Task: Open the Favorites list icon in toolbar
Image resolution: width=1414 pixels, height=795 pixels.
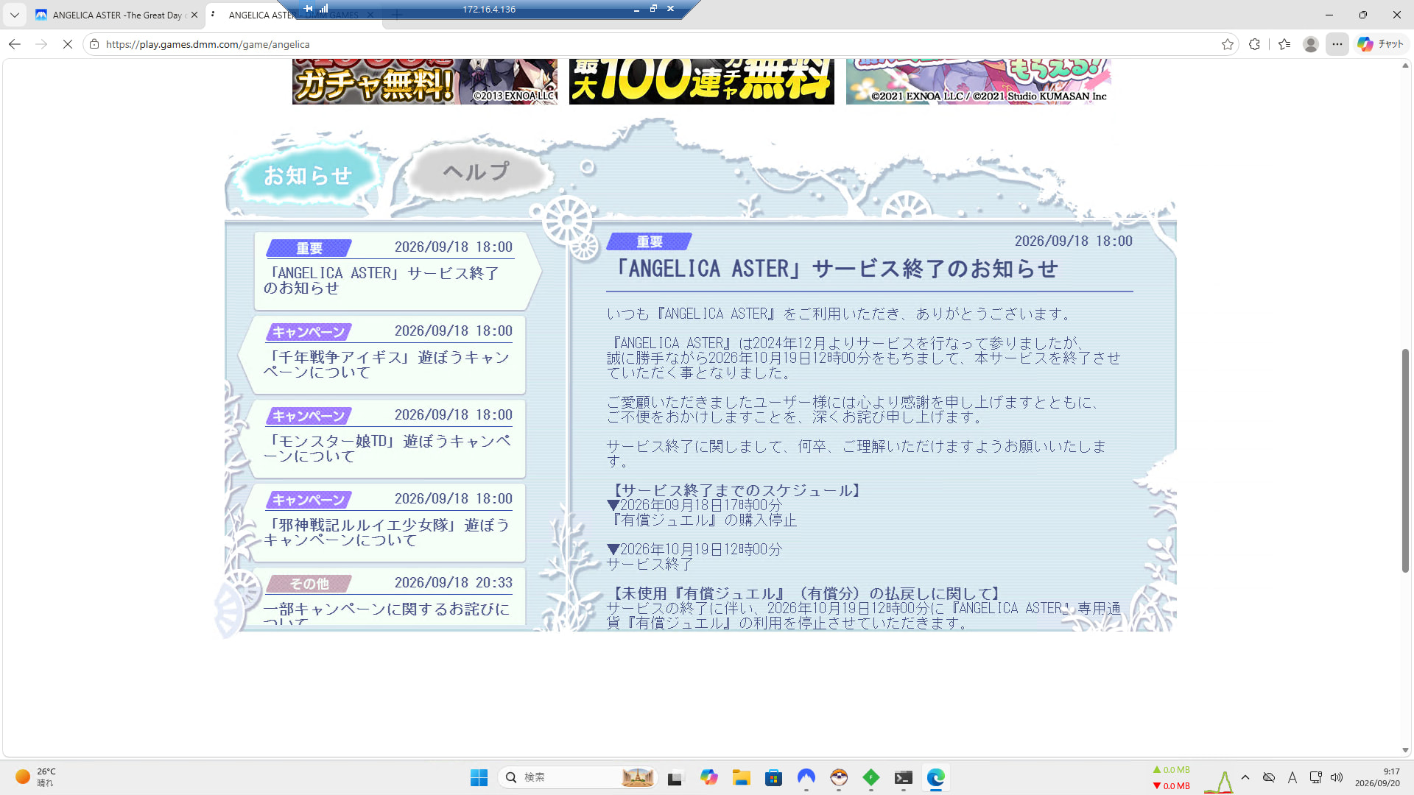Action: (1284, 44)
